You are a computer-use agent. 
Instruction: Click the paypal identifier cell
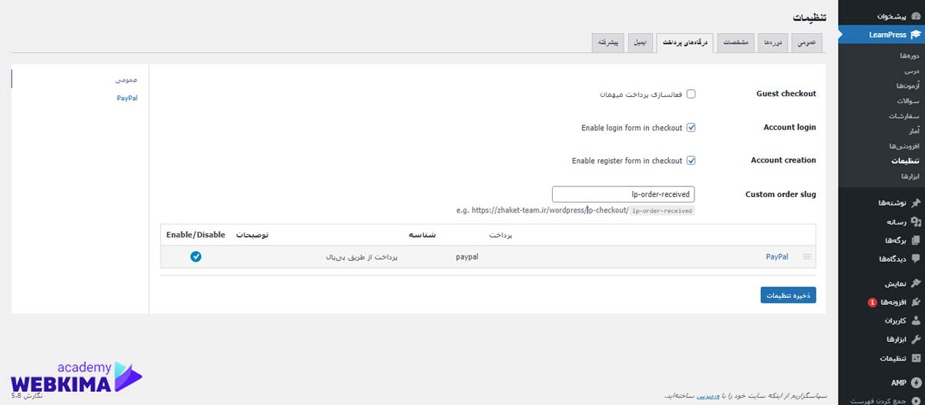click(468, 257)
